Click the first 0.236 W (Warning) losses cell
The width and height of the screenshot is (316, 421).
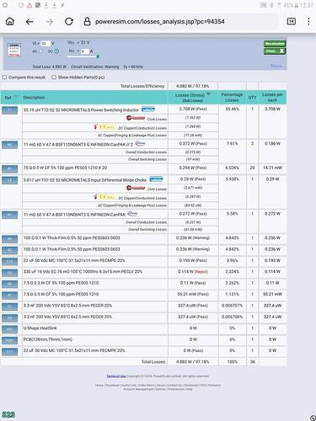193,237
